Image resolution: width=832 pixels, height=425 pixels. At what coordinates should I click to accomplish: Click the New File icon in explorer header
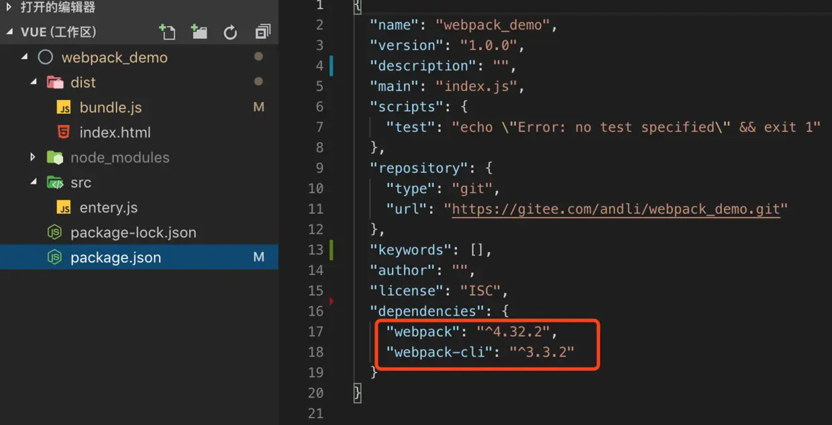[x=166, y=32]
